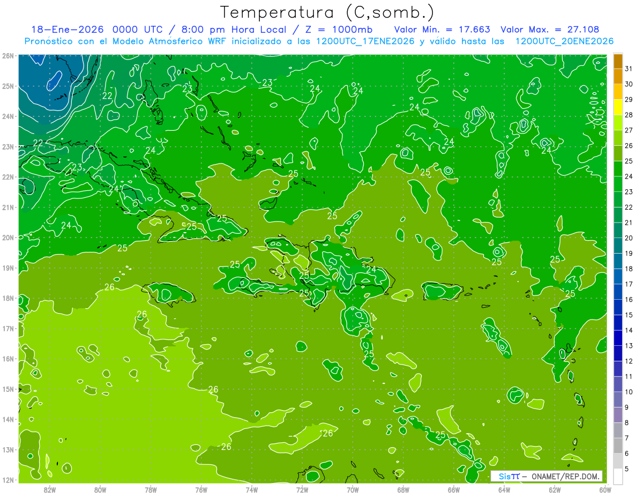Click the colorbar legend label "10"
The image size is (643, 497).
pyautogui.click(x=629, y=392)
